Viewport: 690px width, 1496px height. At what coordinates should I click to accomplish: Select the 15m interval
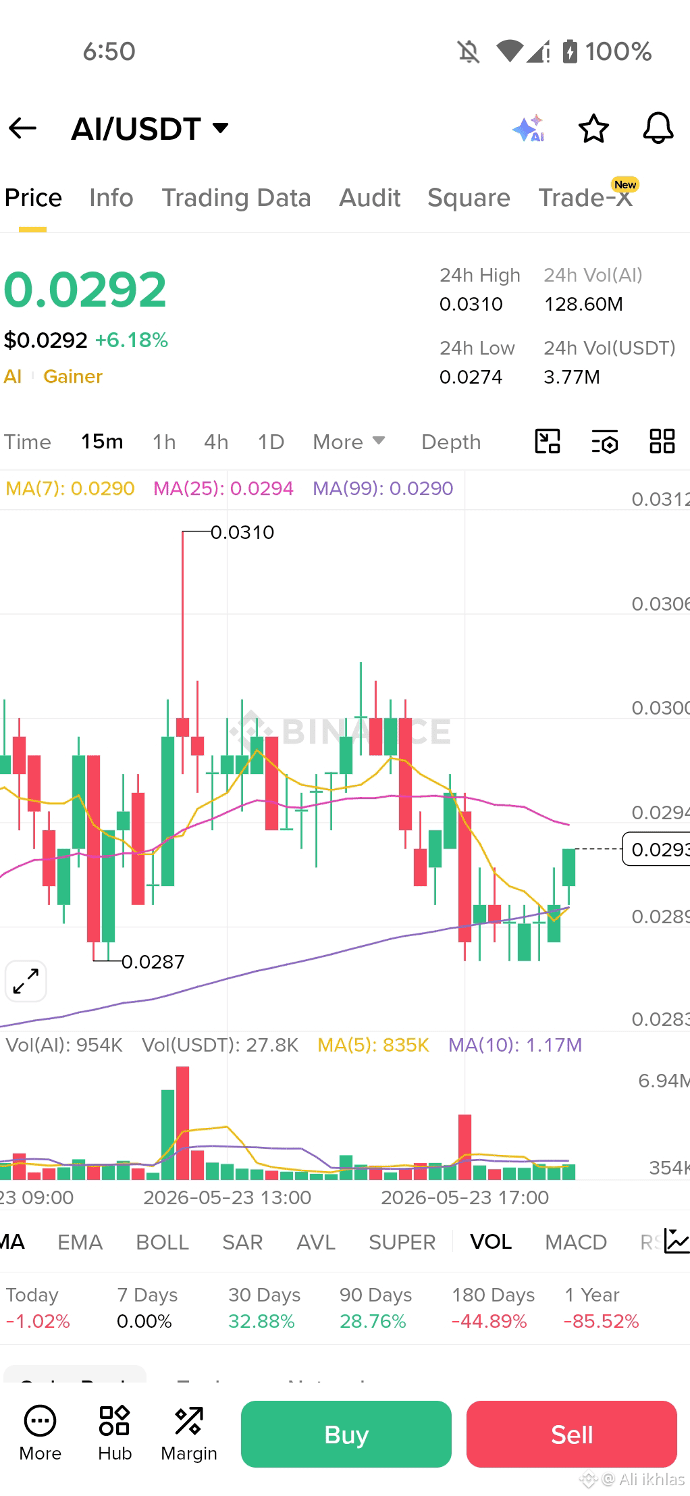[x=102, y=442]
